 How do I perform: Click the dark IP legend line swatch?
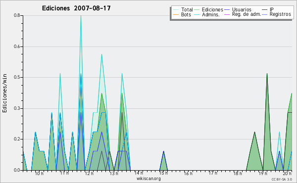click(264, 10)
